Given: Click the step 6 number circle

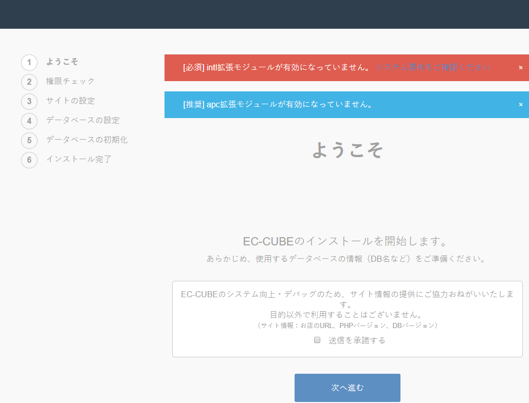Looking at the screenshot, I should tap(29, 160).
